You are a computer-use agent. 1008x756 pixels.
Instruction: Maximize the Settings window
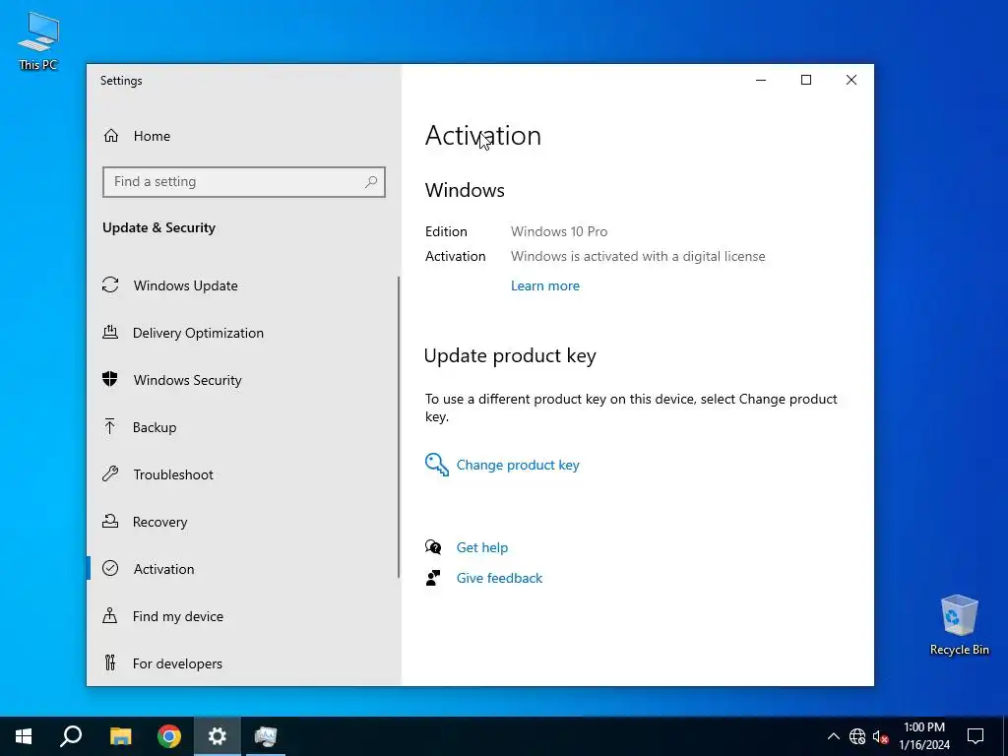[805, 80]
